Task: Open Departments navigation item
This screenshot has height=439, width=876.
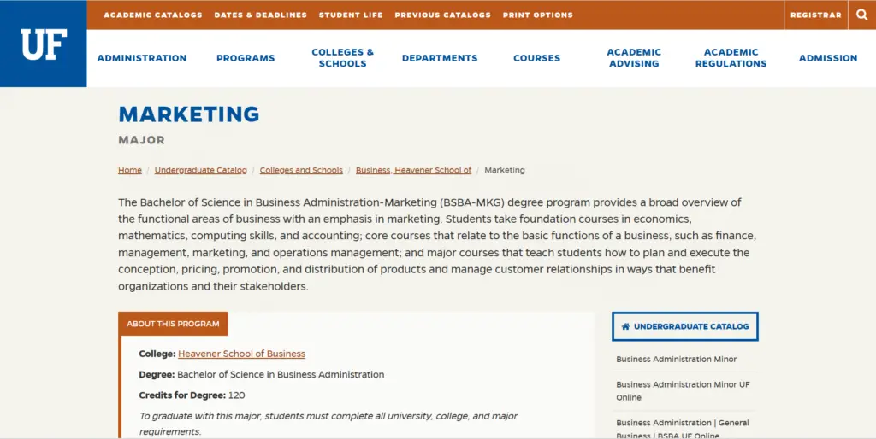Action: [x=440, y=58]
